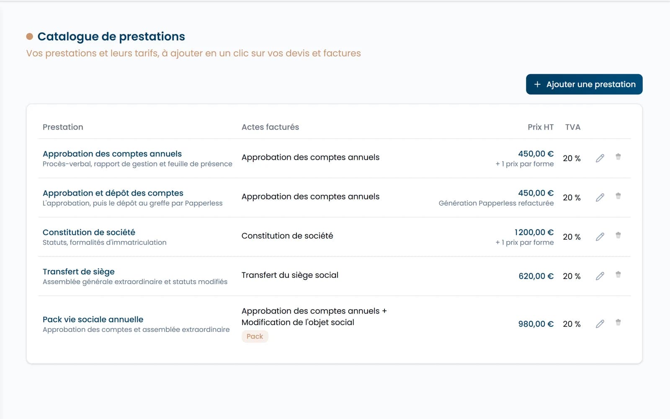Click the Catalogue de prestations heading
Image resolution: width=670 pixels, height=419 pixels.
pos(111,36)
